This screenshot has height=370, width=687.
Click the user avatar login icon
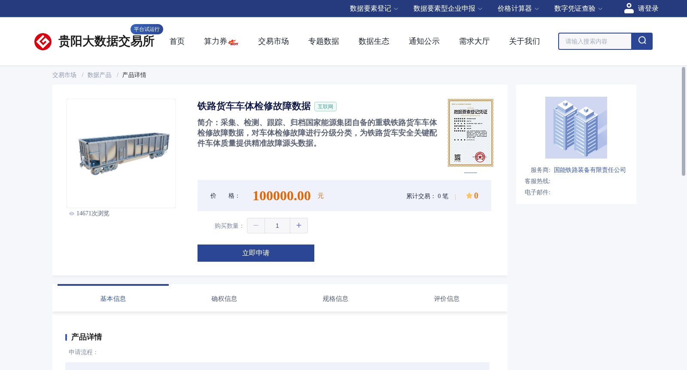pyautogui.click(x=629, y=8)
